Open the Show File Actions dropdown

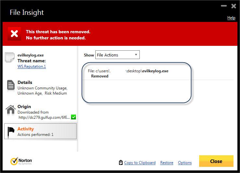(x=117, y=55)
